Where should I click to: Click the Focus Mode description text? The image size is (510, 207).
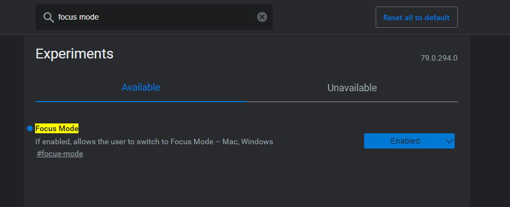click(154, 141)
